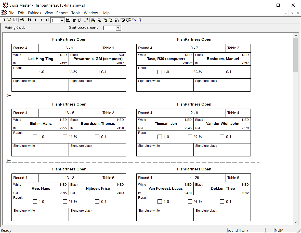
Task: Check ½-½ for Lai vs Pewatronic
Action: point(65,72)
